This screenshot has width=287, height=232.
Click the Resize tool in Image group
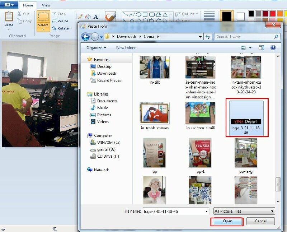[60, 21]
